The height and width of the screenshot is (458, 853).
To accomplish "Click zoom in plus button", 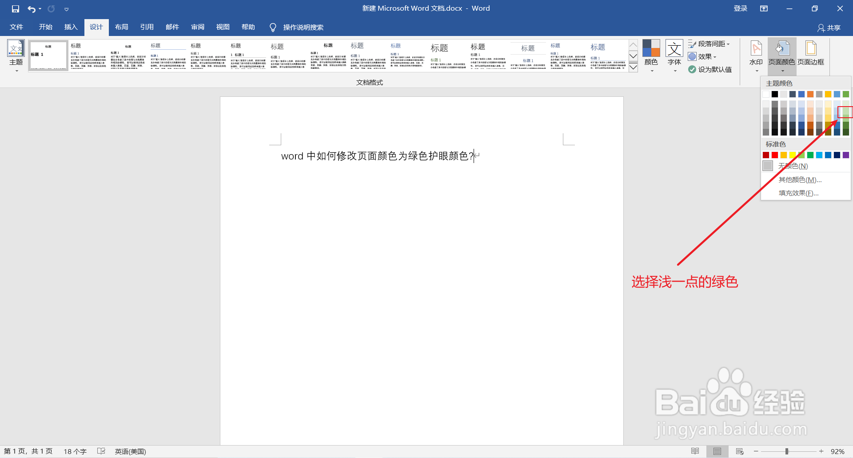I will coord(821,451).
